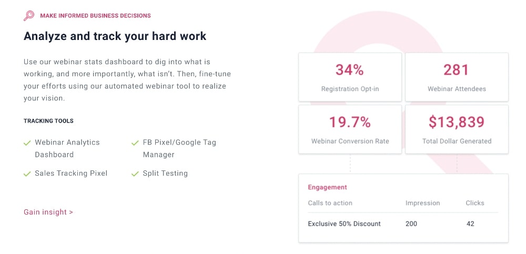Sort by the Impression column header
Viewport: 526px width, 254px height.
coord(422,203)
